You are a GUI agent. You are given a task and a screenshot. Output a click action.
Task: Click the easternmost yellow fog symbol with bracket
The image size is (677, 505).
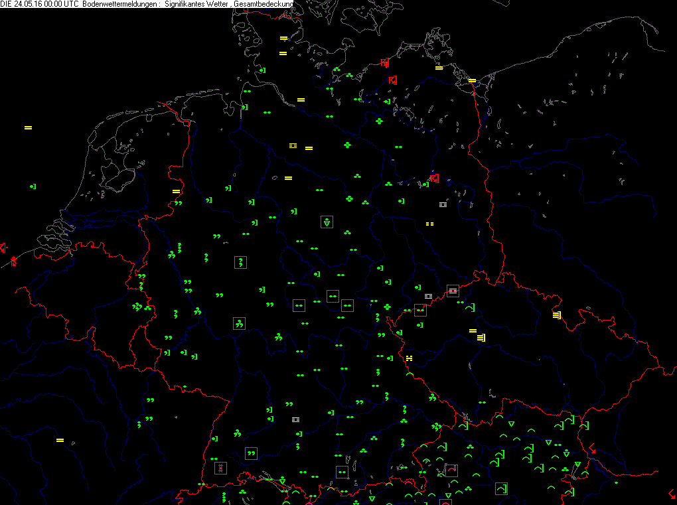[x=556, y=315]
